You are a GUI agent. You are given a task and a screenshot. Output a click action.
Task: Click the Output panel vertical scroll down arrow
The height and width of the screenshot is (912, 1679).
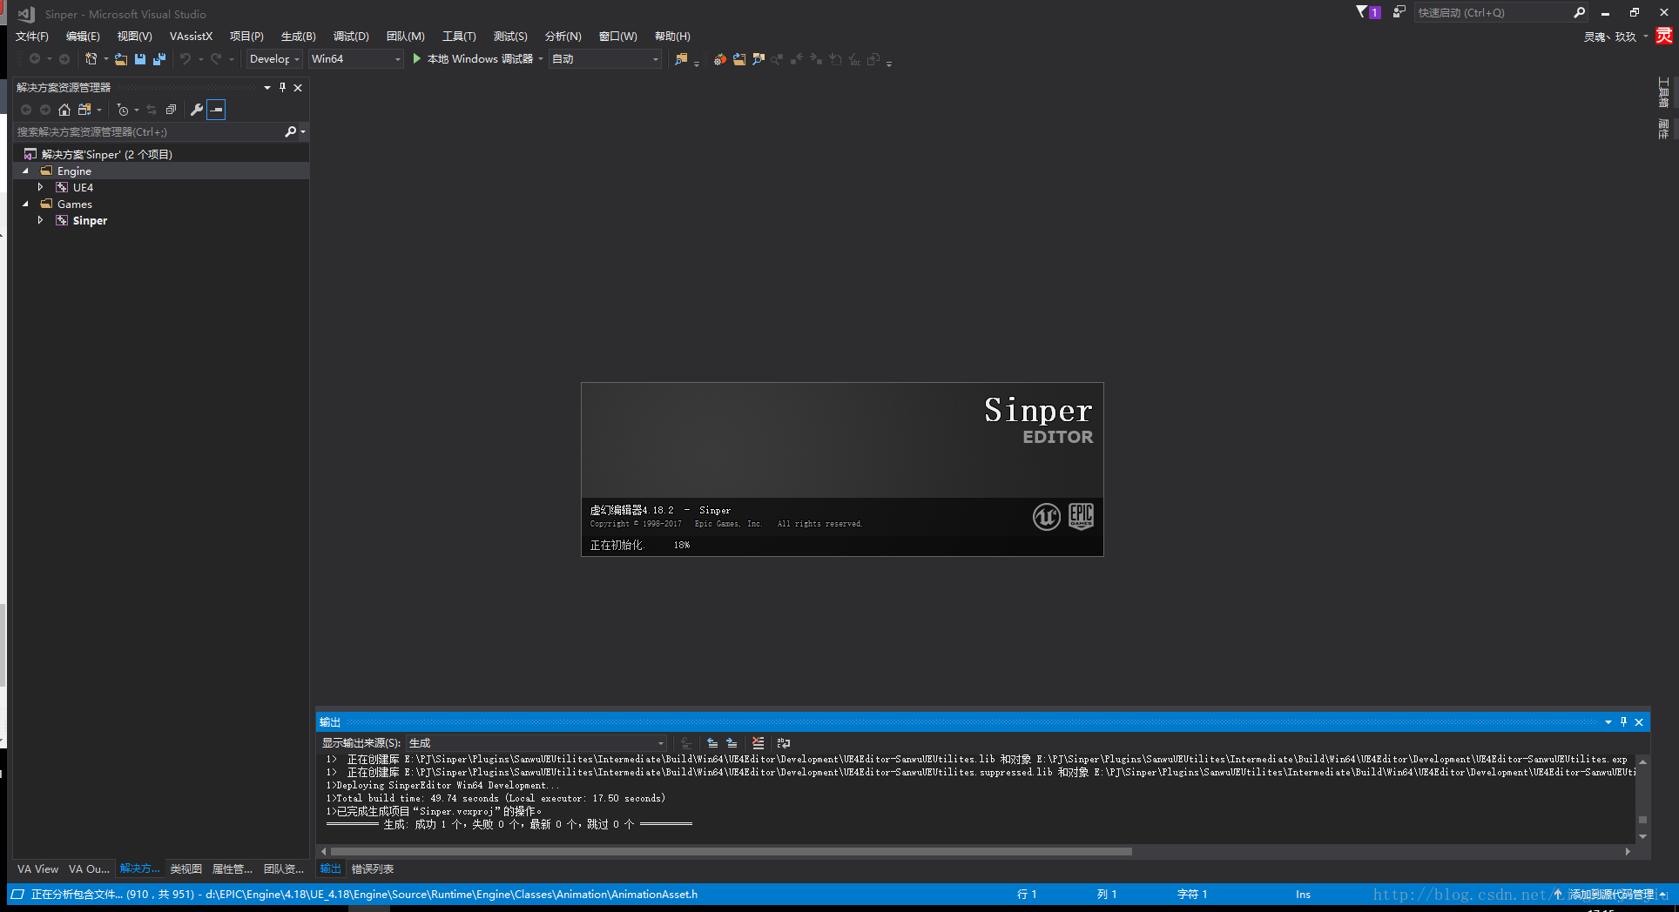pos(1642,836)
